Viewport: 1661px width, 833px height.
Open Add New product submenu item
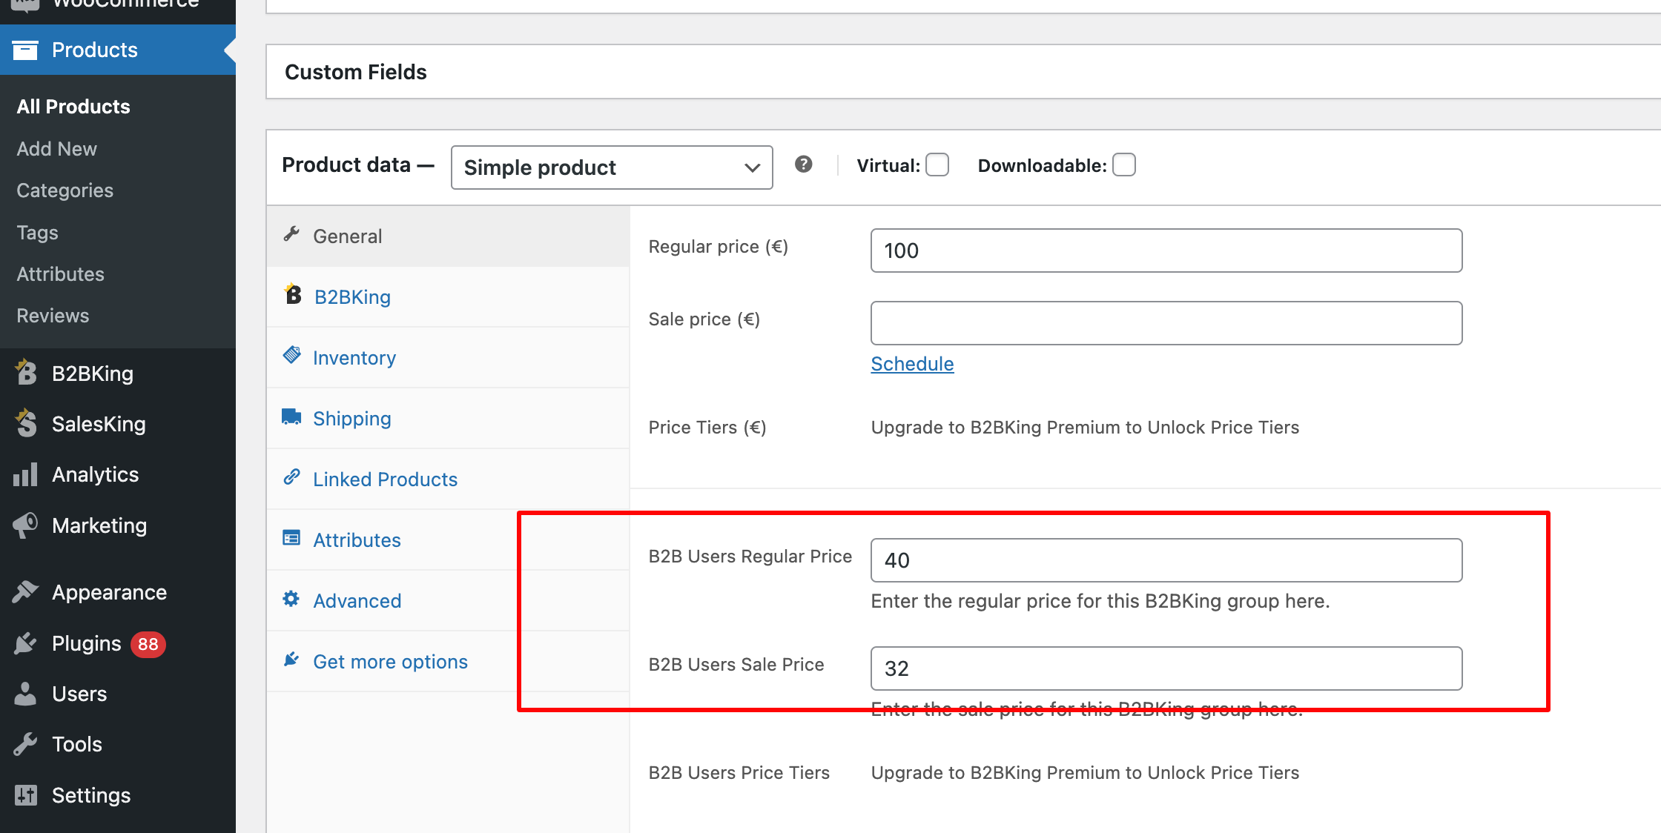57,149
